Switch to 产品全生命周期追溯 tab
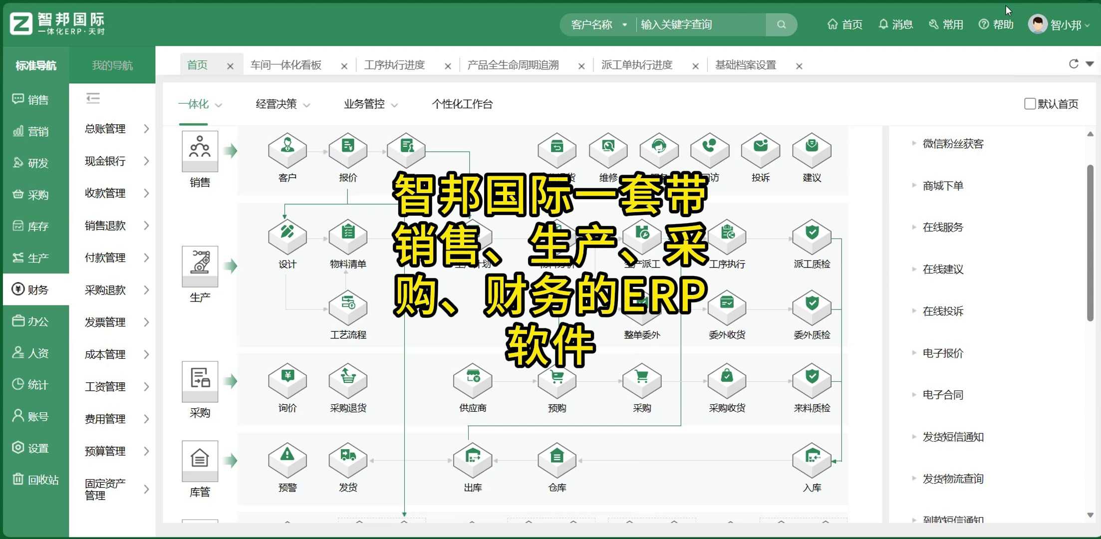The height and width of the screenshot is (539, 1101). 513,65
